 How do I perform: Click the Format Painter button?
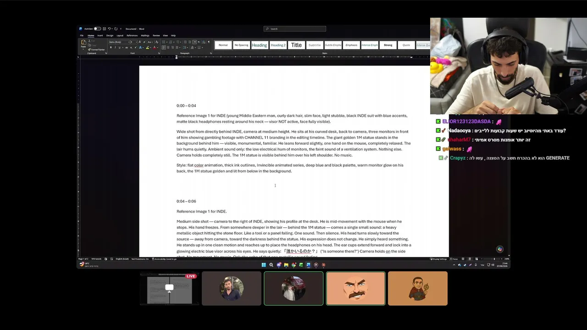97,49
